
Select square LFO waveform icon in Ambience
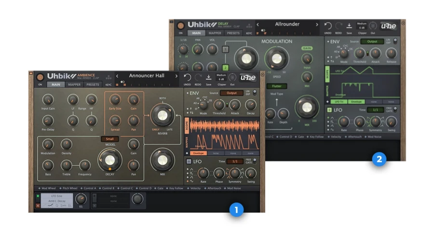(x=191, y=173)
